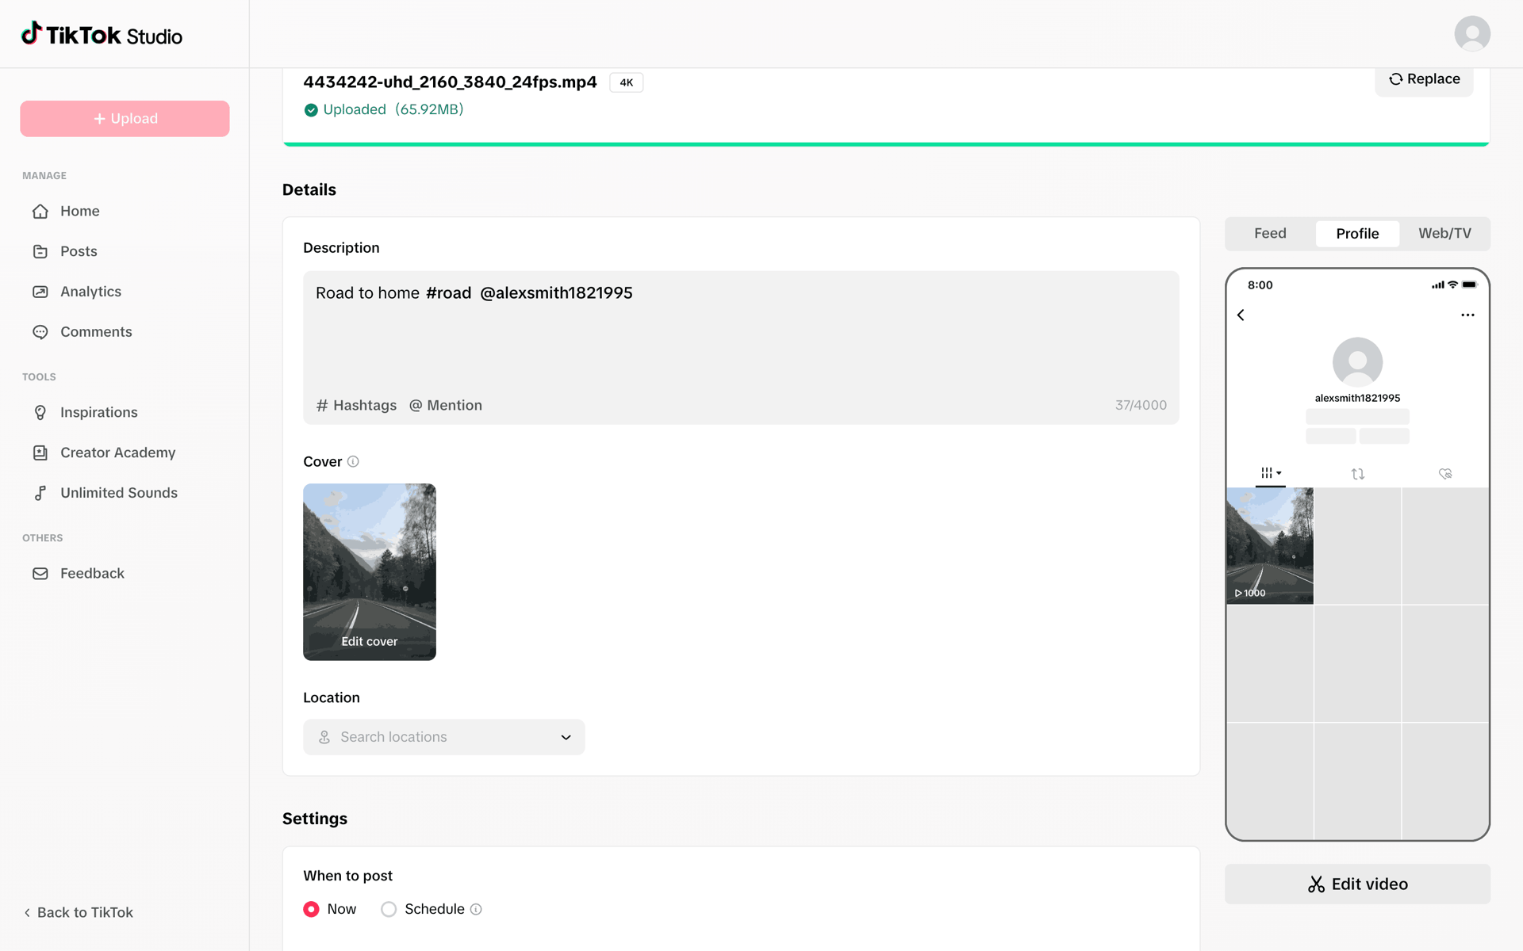Click the Unlimited Sounds music note icon
The width and height of the screenshot is (1523, 951).
coord(40,493)
